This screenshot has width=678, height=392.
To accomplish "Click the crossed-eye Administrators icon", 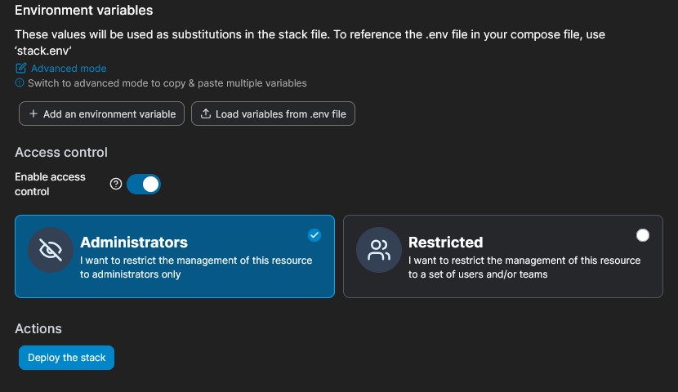I will 51,250.
